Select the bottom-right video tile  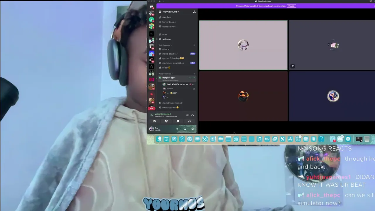pos(332,96)
